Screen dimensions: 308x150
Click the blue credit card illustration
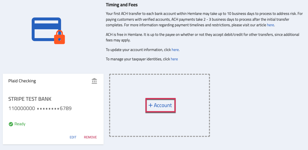[46, 29]
